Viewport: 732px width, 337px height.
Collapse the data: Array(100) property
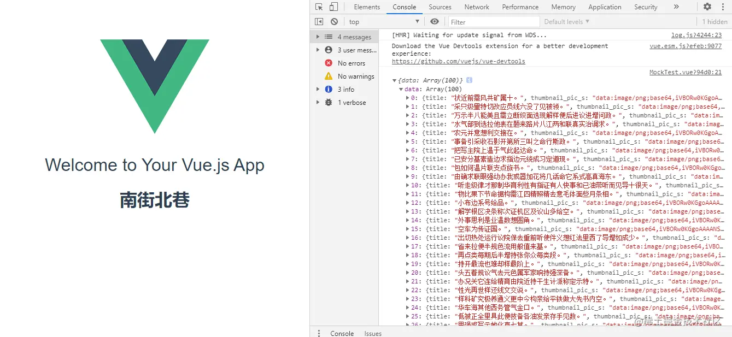pos(401,89)
